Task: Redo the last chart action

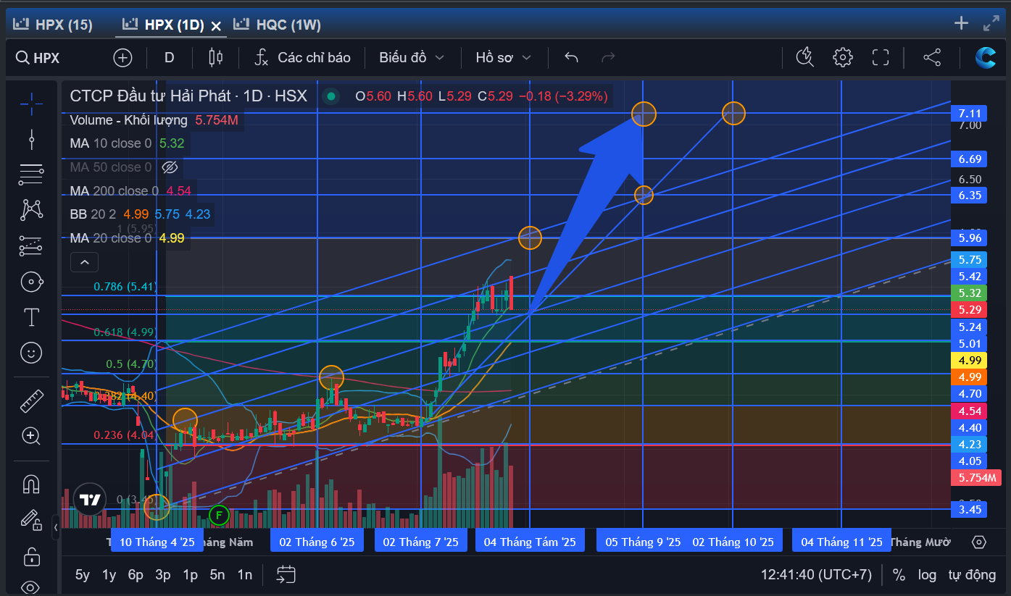Action: point(608,58)
